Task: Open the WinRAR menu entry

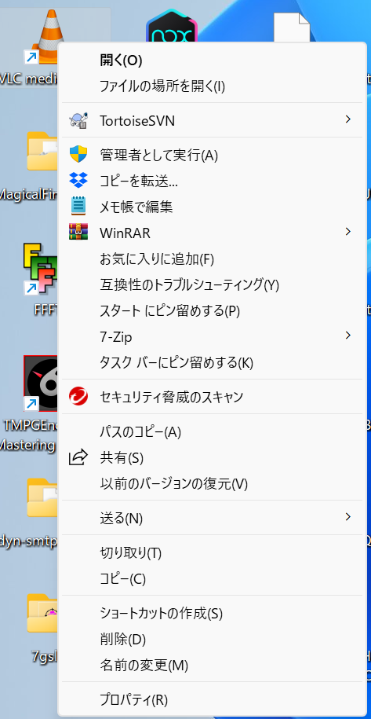Action: (214, 233)
